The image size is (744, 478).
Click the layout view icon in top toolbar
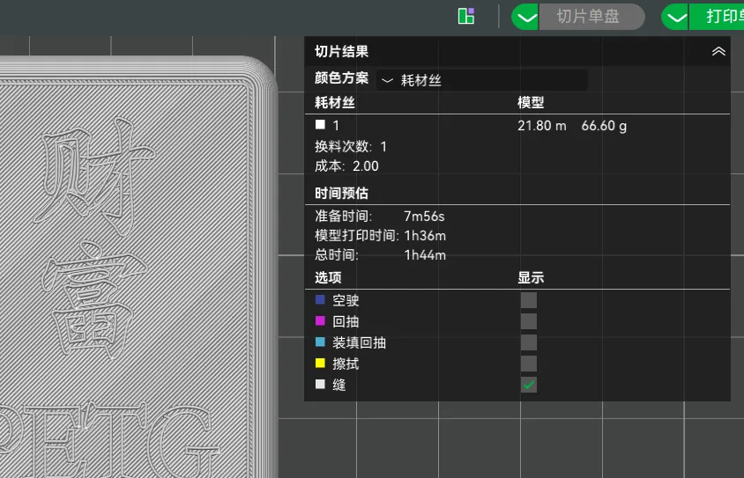[x=466, y=16]
